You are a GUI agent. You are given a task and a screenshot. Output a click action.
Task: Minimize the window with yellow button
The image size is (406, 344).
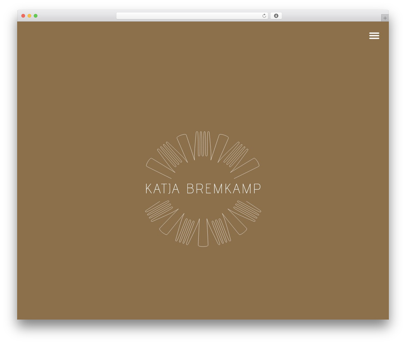tap(29, 16)
